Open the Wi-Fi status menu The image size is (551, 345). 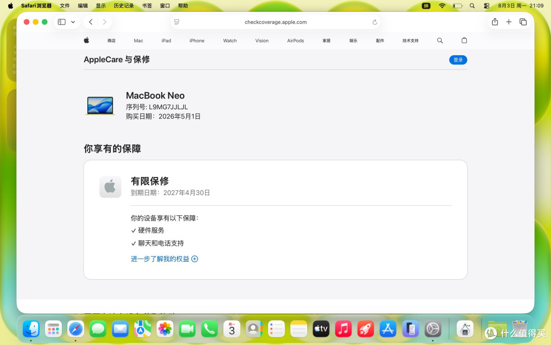tap(442, 6)
